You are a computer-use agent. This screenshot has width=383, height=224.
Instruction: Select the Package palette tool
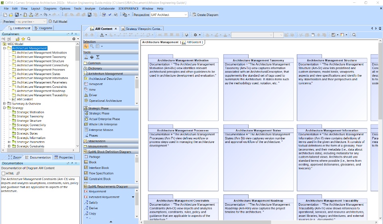tap(94, 157)
